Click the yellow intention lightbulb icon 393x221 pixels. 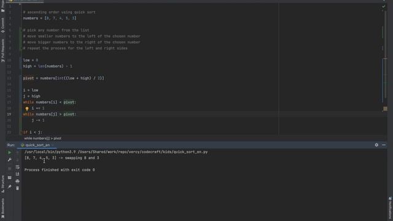27,109
